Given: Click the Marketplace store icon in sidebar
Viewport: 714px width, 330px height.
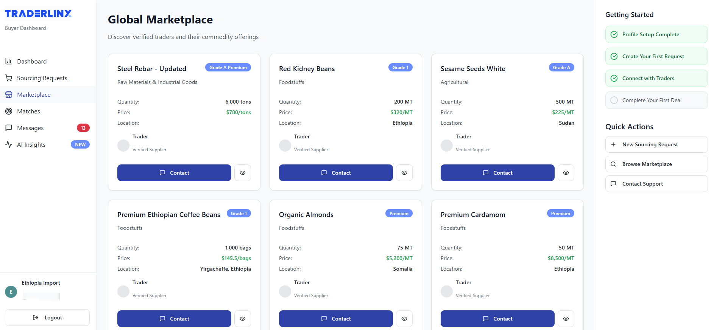Looking at the screenshot, I should [9, 95].
